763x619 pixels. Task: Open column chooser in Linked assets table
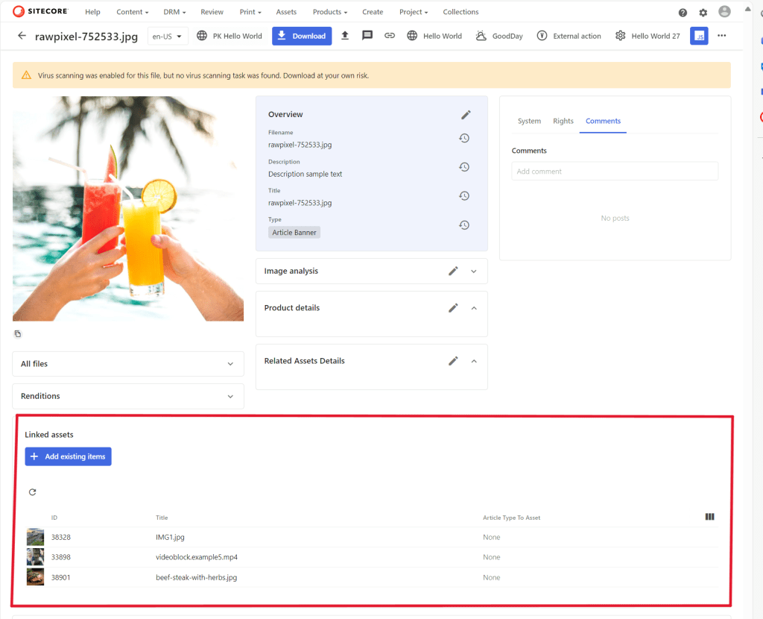pos(709,517)
